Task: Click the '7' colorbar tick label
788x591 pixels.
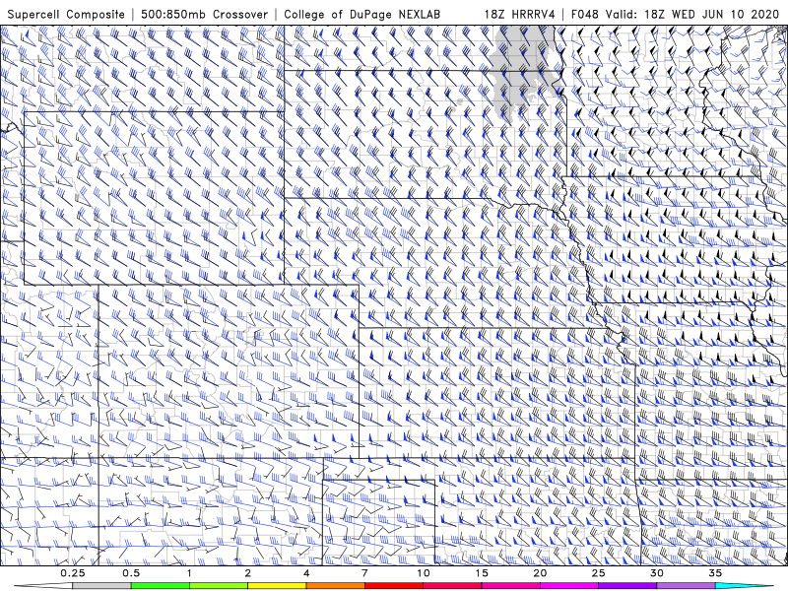Action: [364, 573]
